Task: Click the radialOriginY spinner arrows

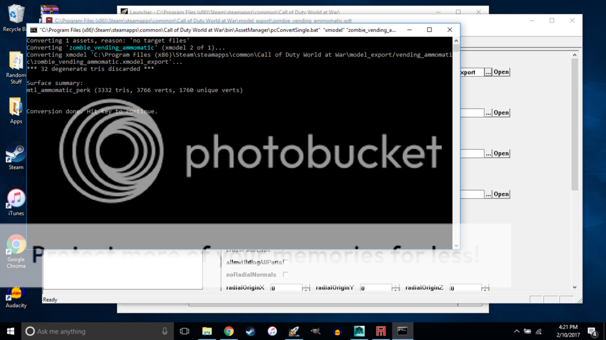Action: [395, 287]
